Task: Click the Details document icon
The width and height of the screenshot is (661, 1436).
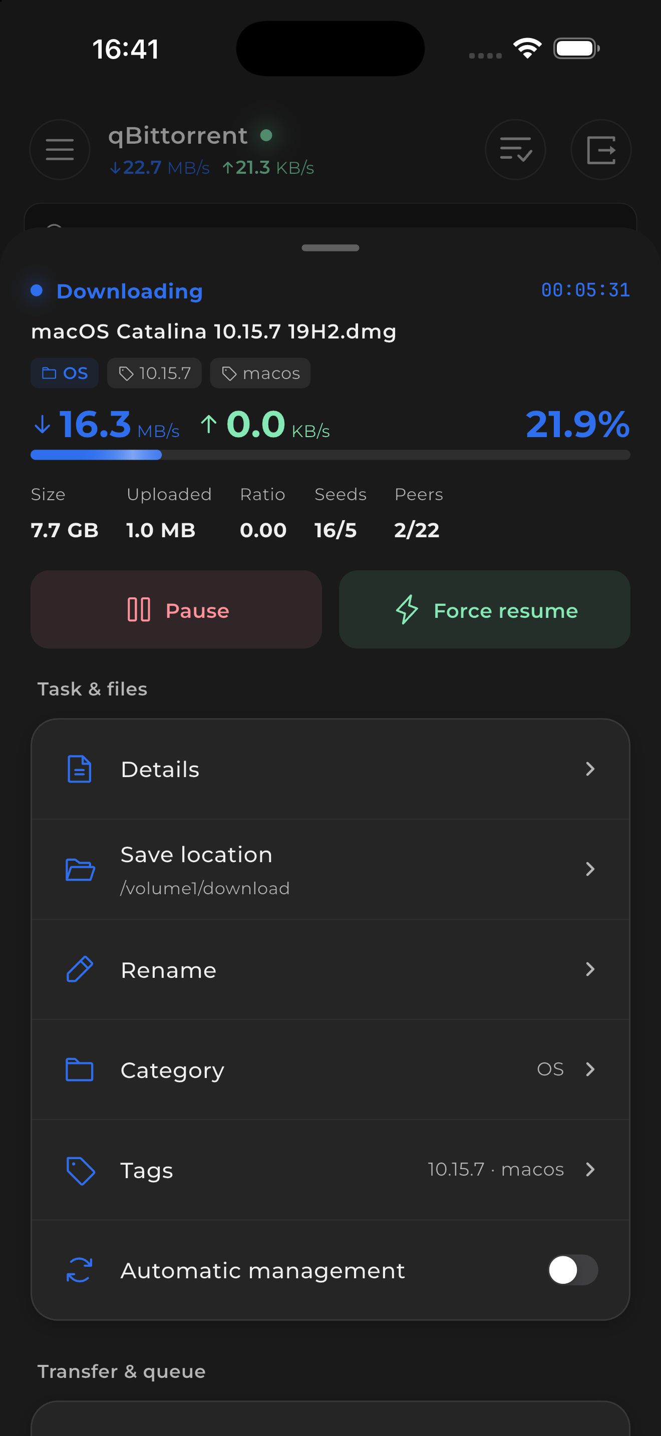Action: (79, 769)
